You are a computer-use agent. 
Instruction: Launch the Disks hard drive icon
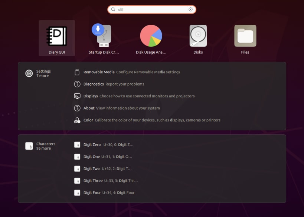pyautogui.click(x=198, y=36)
